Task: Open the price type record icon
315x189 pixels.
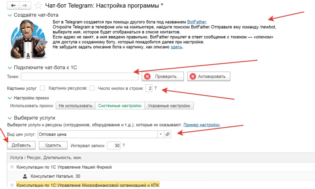Action: tap(167, 134)
